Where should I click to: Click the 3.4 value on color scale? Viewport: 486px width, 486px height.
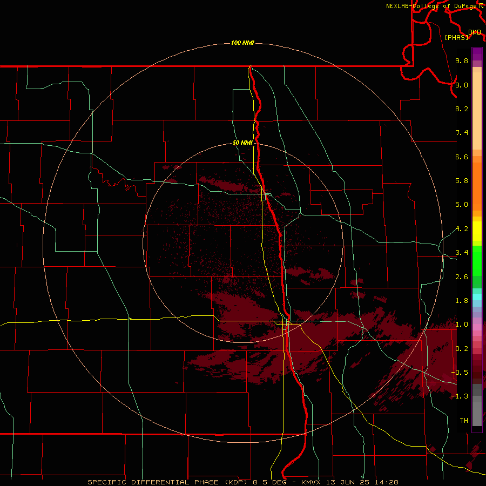[x=462, y=253]
